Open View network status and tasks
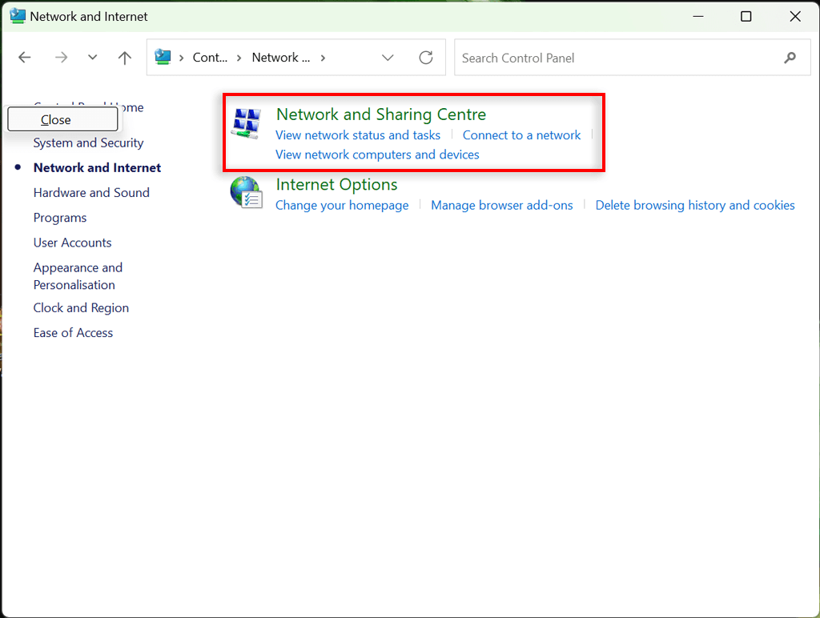 [x=358, y=135]
